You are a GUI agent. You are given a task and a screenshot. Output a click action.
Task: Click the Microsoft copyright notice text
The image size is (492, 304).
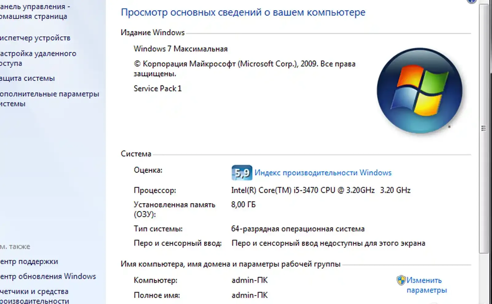coord(245,68)
